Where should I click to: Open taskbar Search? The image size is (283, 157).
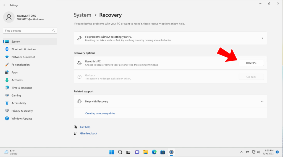[120, 152]
